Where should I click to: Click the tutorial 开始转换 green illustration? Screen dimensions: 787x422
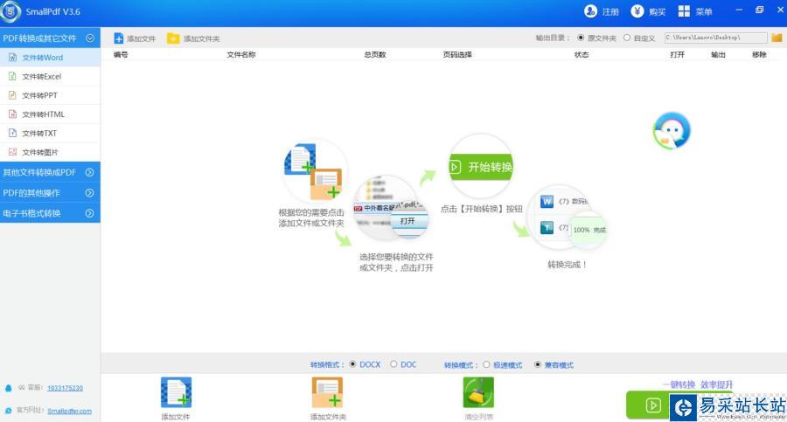coord(481,167)
